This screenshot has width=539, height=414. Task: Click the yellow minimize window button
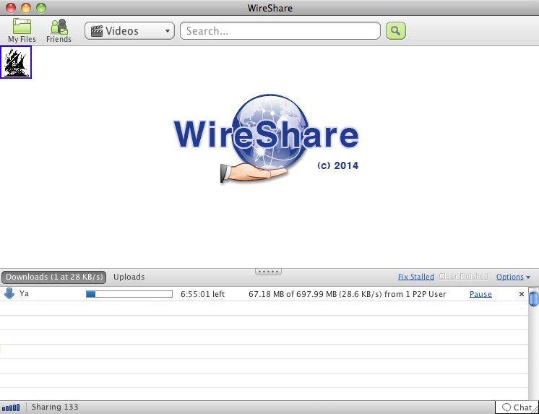(26, 7)
